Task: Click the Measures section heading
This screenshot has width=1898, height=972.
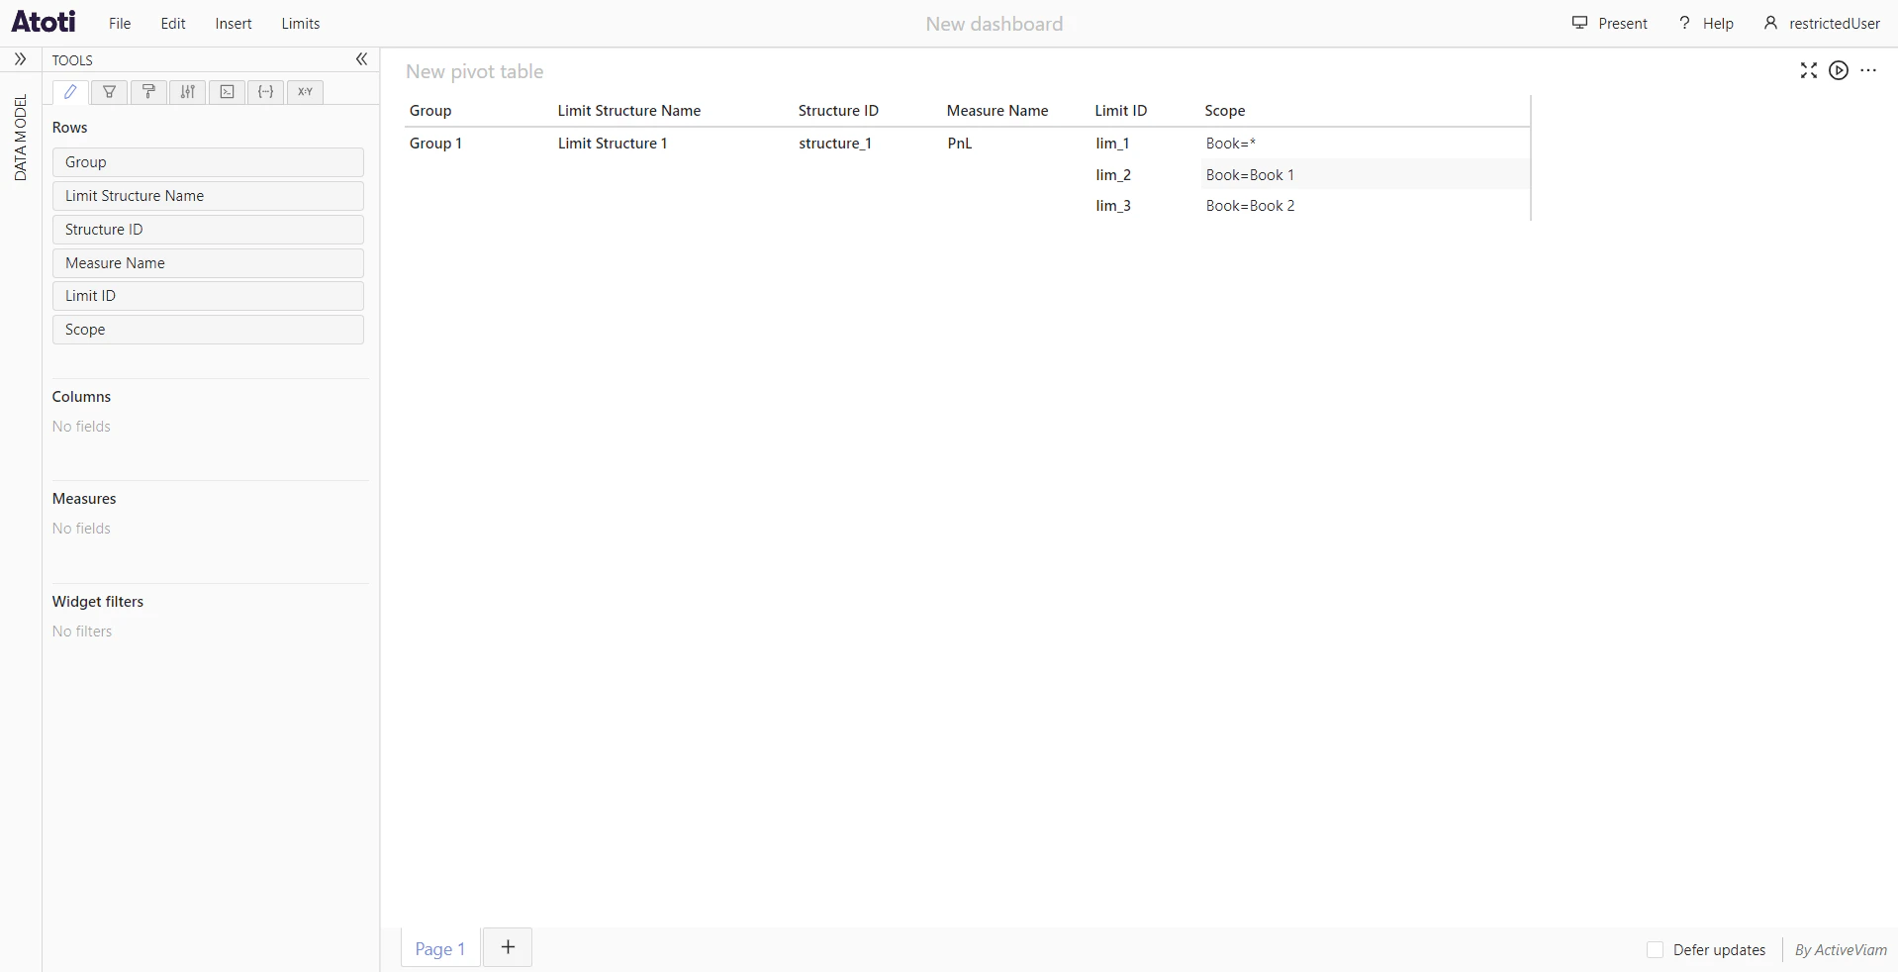Action: tap(84, 499)
